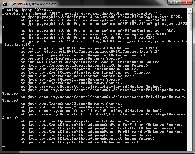Click the pumpOneEventForFilters line
This screenshot has width=195, height=154.
pyautogui.click(x=102, y=125)
